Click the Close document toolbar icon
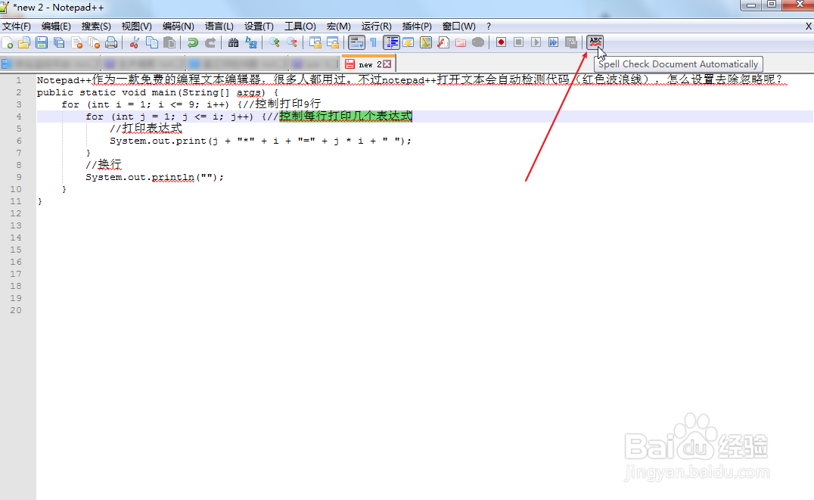Image resolution: width=814 pixels, height=500 pixels. click(77, 42)
